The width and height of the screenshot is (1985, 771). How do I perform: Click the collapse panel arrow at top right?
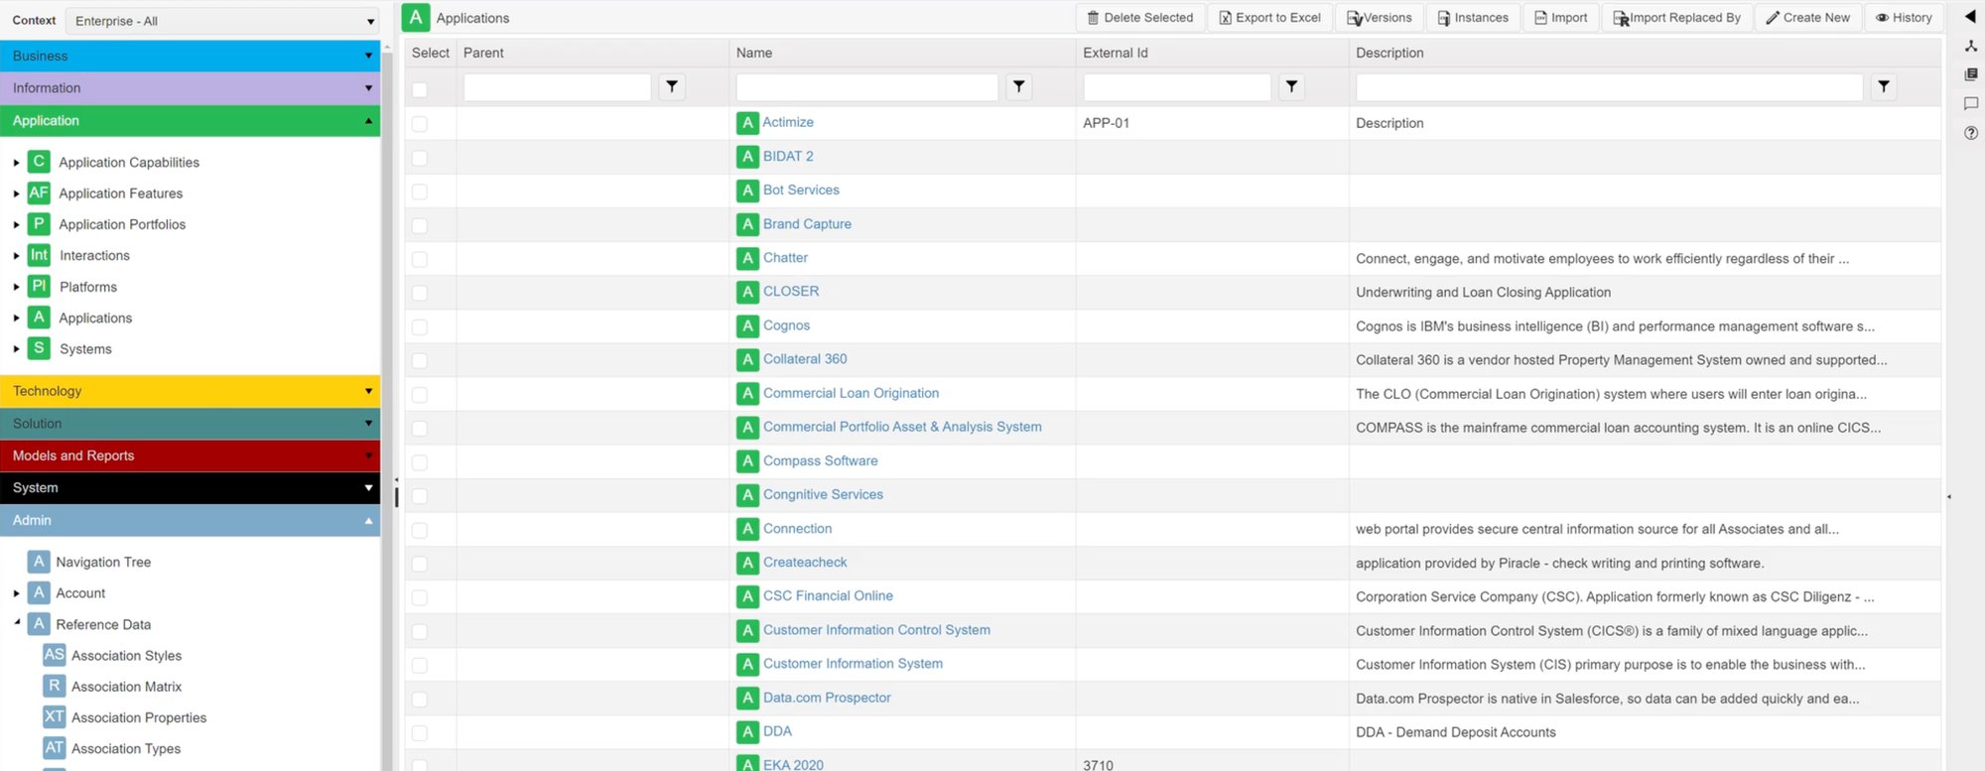tap(1970, 16)
